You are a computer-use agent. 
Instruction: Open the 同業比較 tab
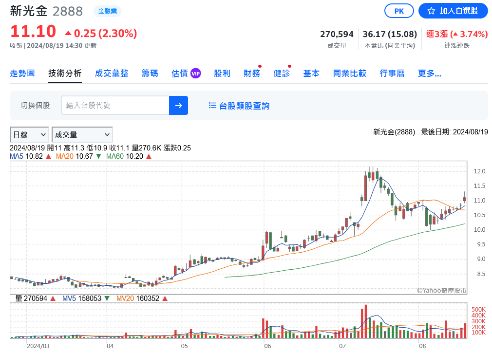[x=350, y=74]
